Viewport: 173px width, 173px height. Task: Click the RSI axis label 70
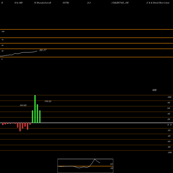2,40
